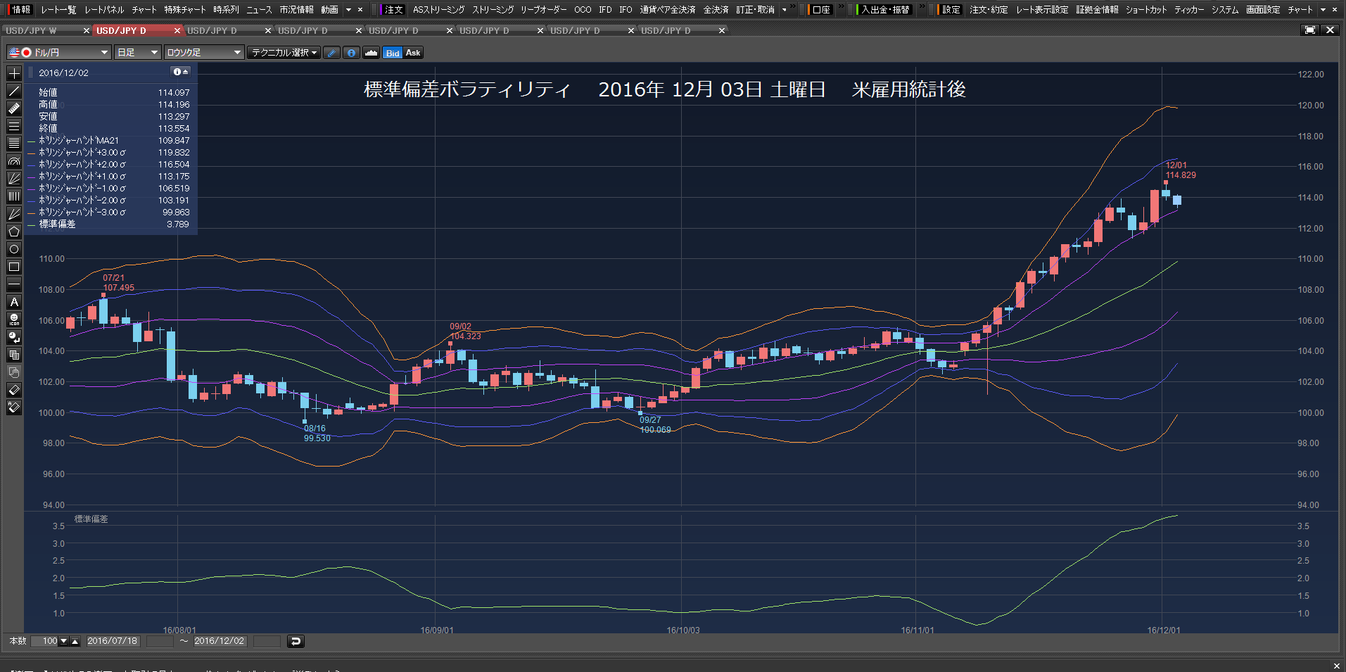Viewport: 1346px width, 672px height.
Task: Select the pentagon polygon shape tool
Action: pos(14,232)
